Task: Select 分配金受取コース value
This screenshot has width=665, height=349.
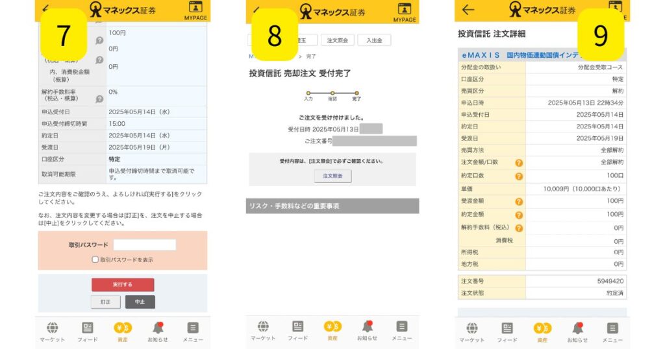Action: pyautogui.click(x=600, y=67)
